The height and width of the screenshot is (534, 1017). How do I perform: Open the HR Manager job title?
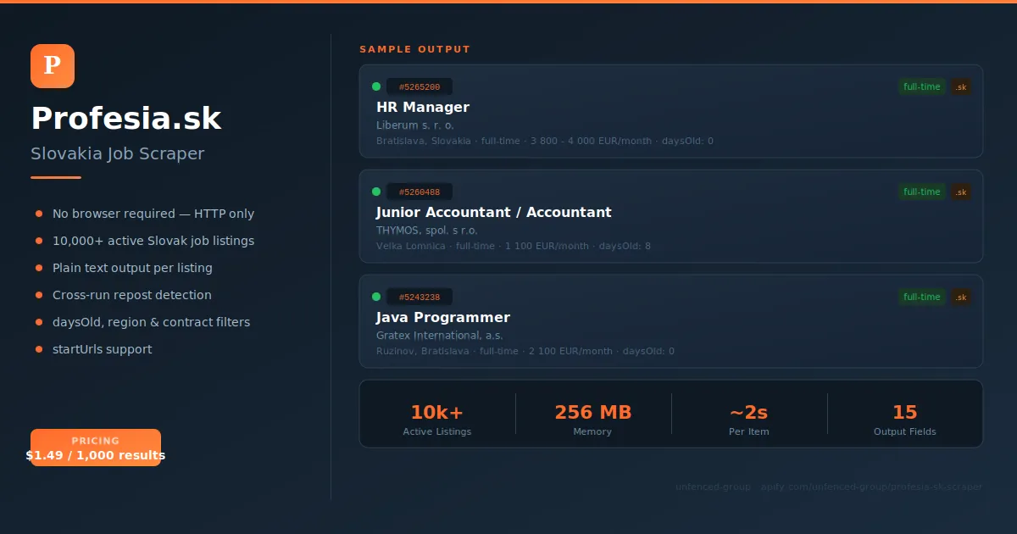(423, 107)
